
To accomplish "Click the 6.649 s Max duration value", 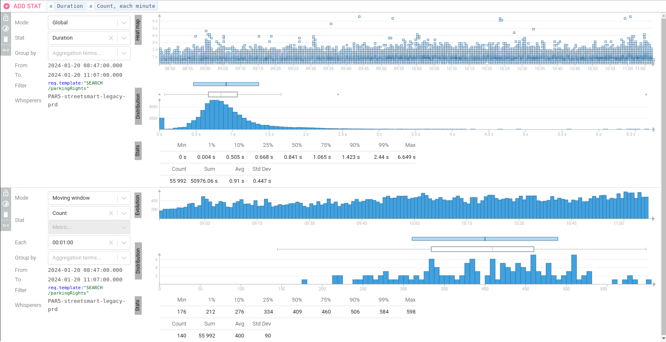I will click(407, 157).
